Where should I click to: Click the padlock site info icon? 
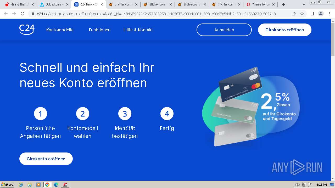pos(33,14)
